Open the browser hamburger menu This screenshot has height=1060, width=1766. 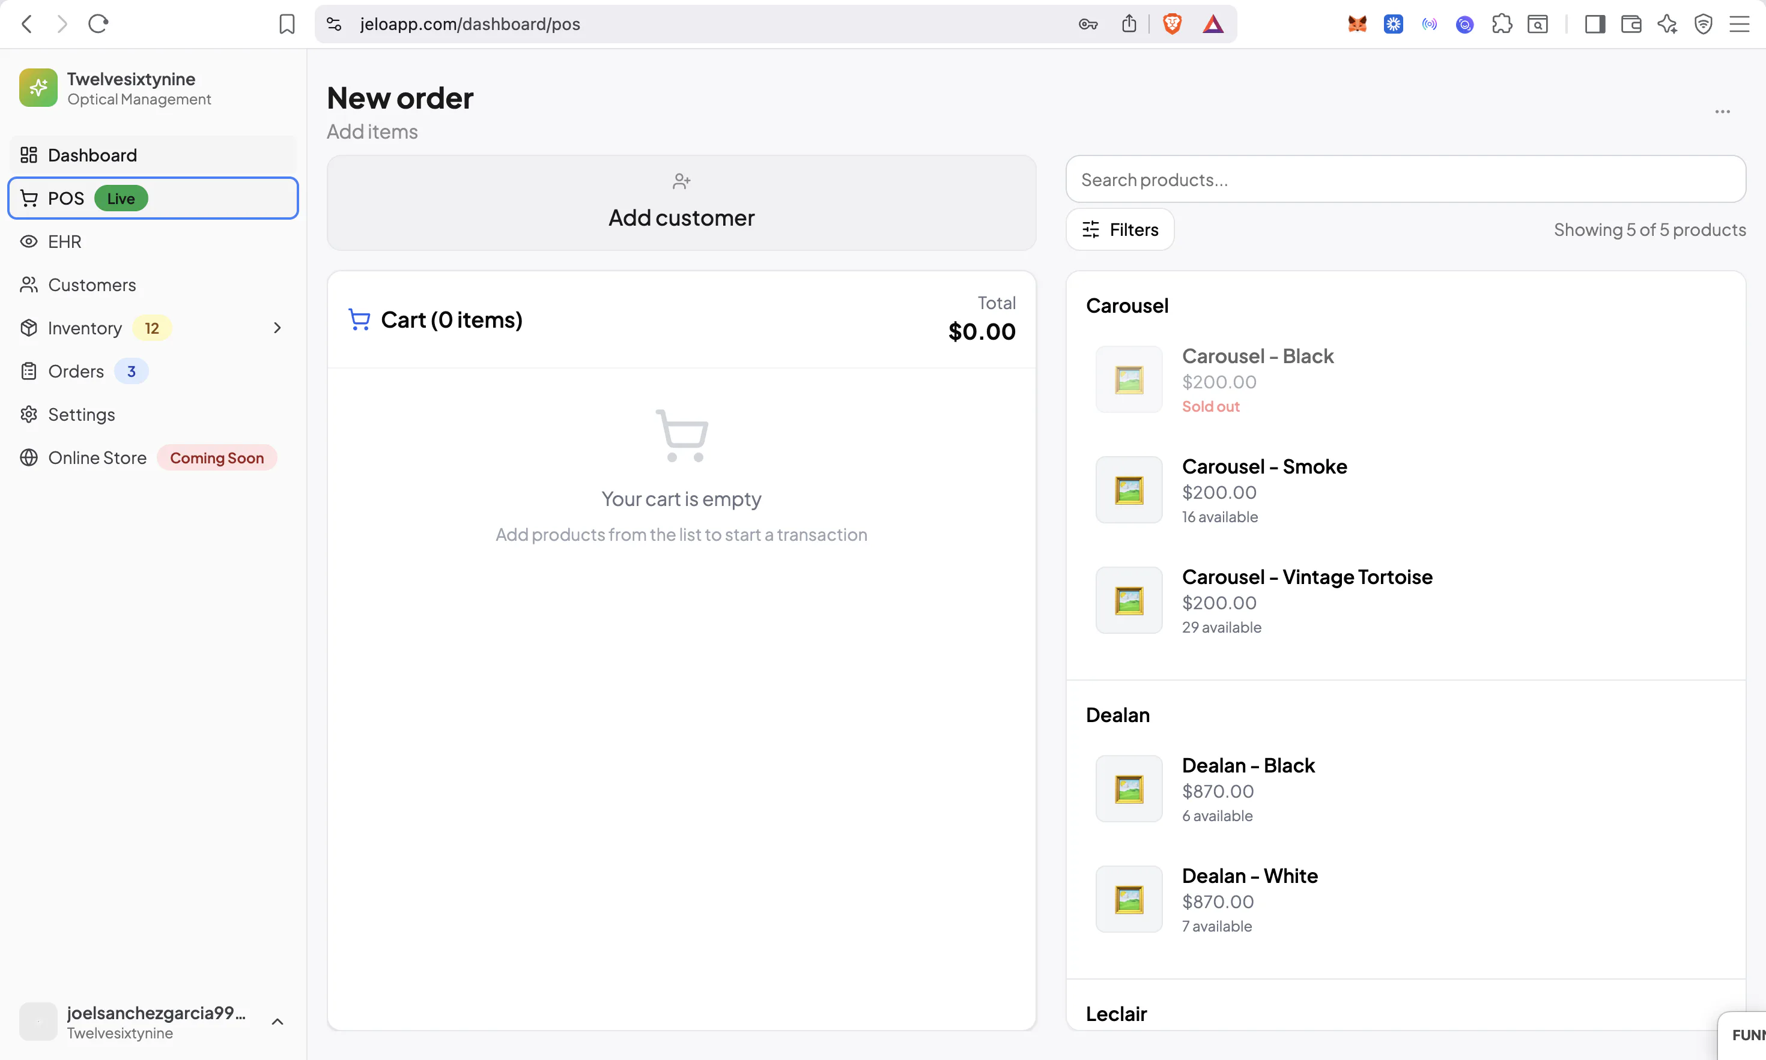tap(1739, 24)
